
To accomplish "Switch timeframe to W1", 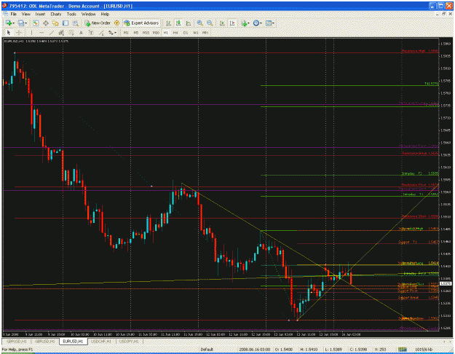I will coord(196,33).
